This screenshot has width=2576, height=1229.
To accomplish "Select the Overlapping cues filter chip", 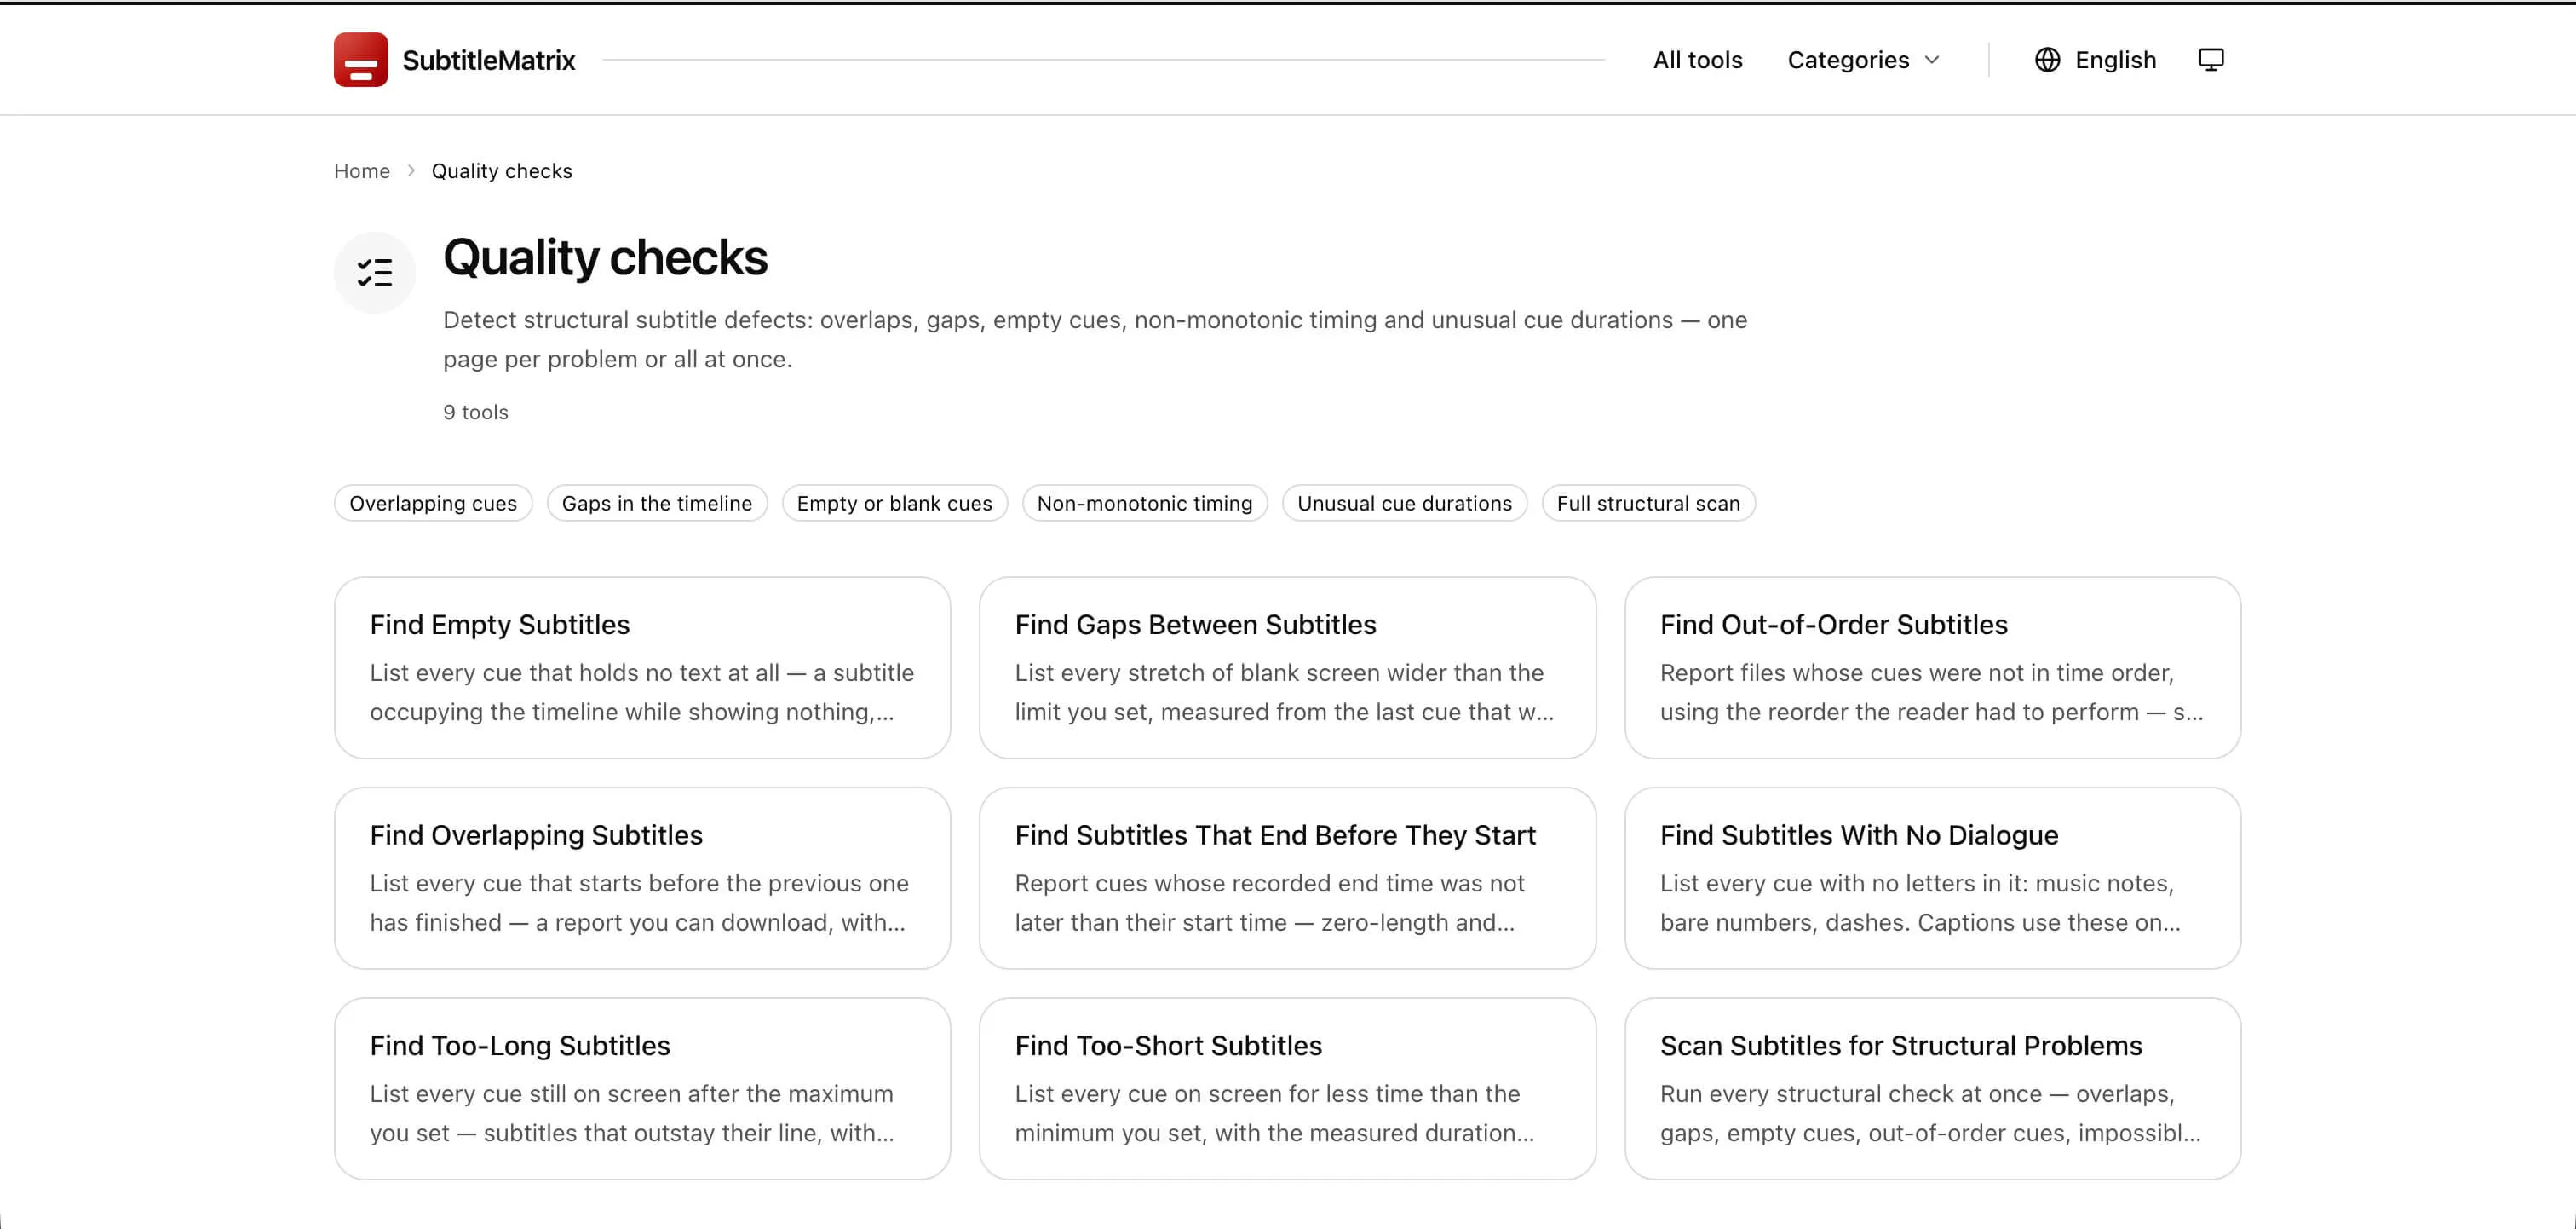I will [x=433, y=504].
